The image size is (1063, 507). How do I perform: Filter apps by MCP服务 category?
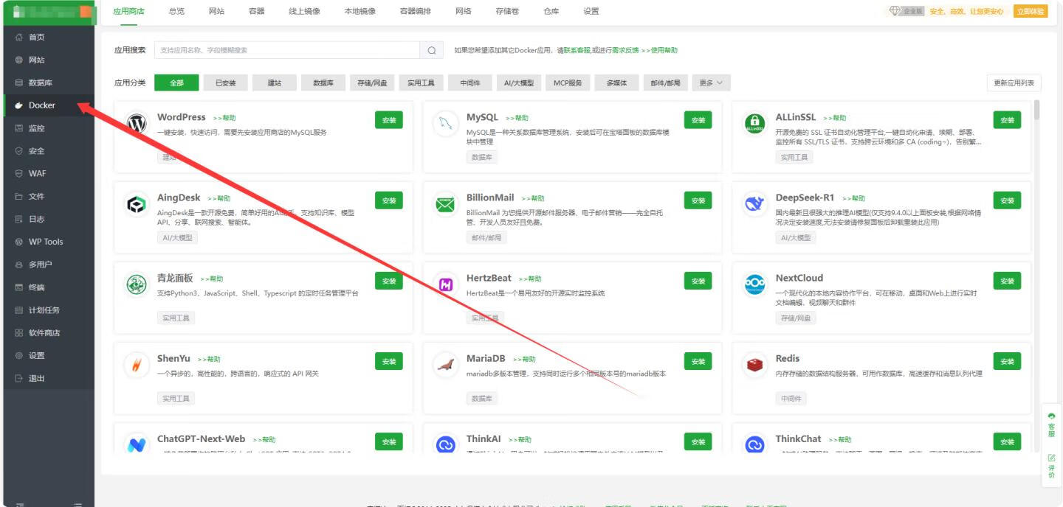click(568, 83)
